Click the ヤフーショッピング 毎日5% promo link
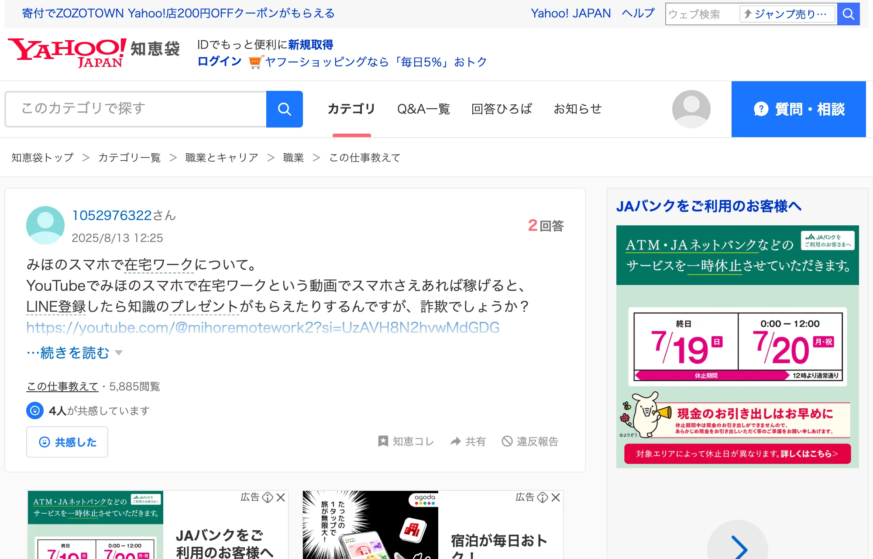 [x=376, y=62]
